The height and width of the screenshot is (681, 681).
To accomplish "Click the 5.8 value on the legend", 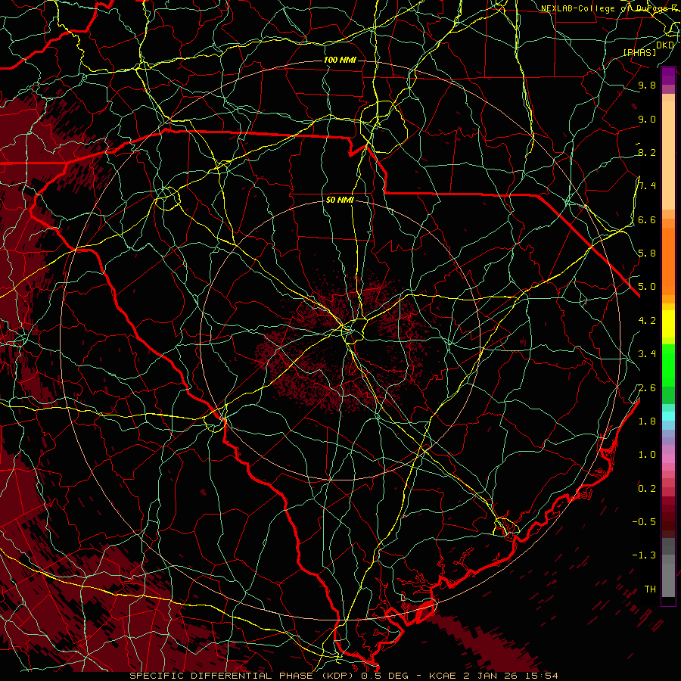I will pyautogui.click(x=647, y=253).
